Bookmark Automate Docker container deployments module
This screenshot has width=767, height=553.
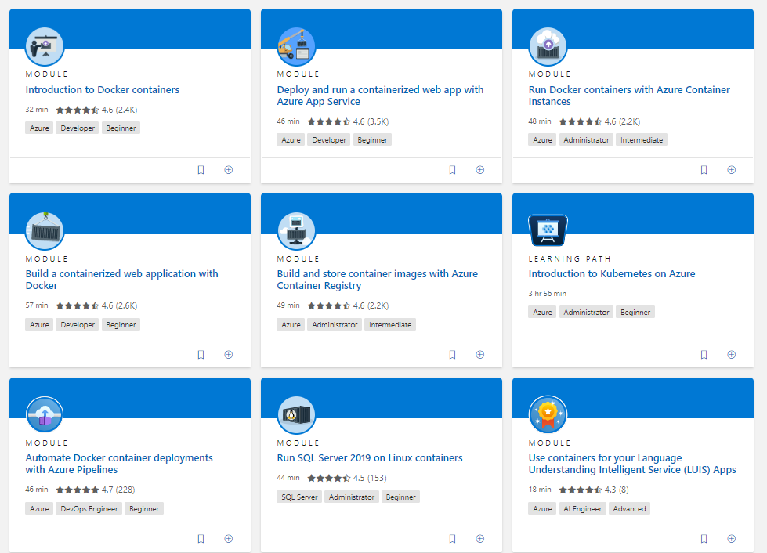tap(201, 538)
